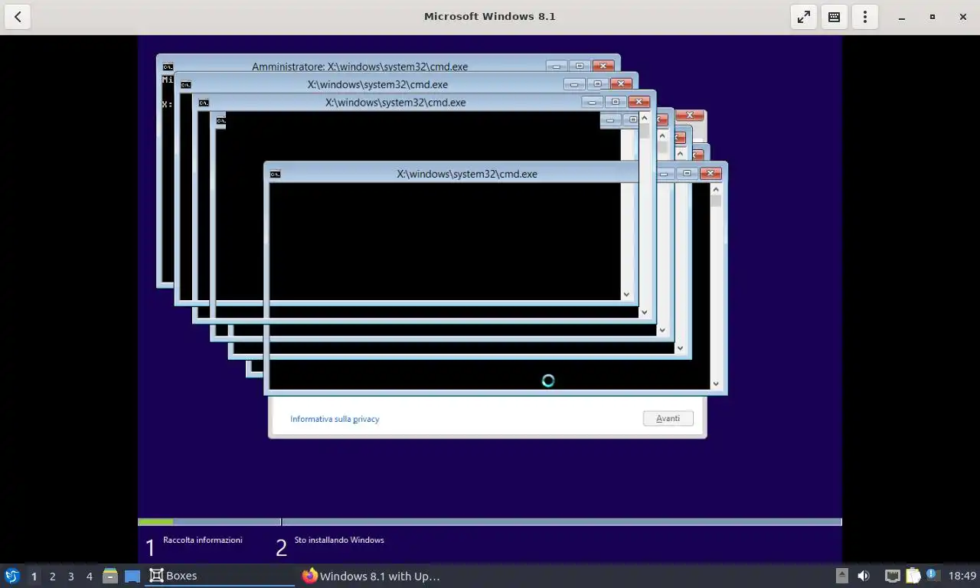This screenshot has width=980, height=588.
Task: Click the Avanti button in the setup dialog
Action: (668, 418)
